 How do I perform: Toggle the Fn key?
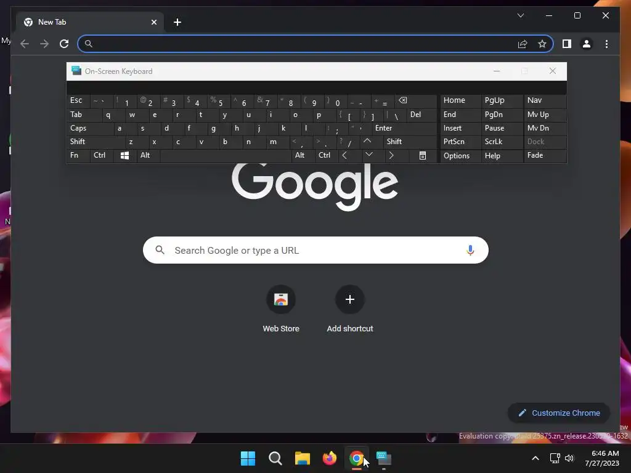click(78, 155)
